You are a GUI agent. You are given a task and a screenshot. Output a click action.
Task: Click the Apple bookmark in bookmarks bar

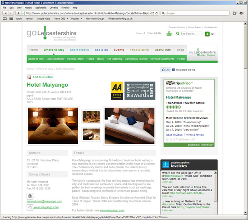point(19,18)
